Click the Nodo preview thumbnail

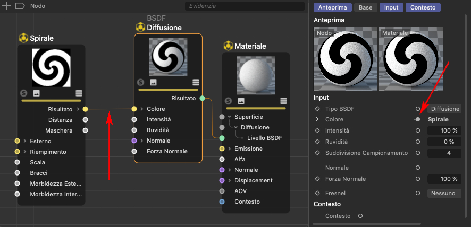tap(346, 59)
